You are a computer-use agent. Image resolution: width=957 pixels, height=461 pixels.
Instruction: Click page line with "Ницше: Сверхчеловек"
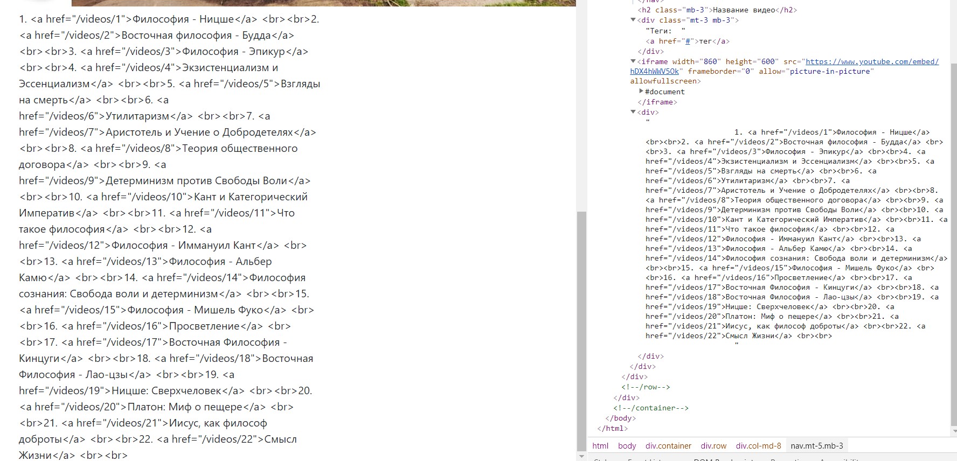tap(165, 390)
